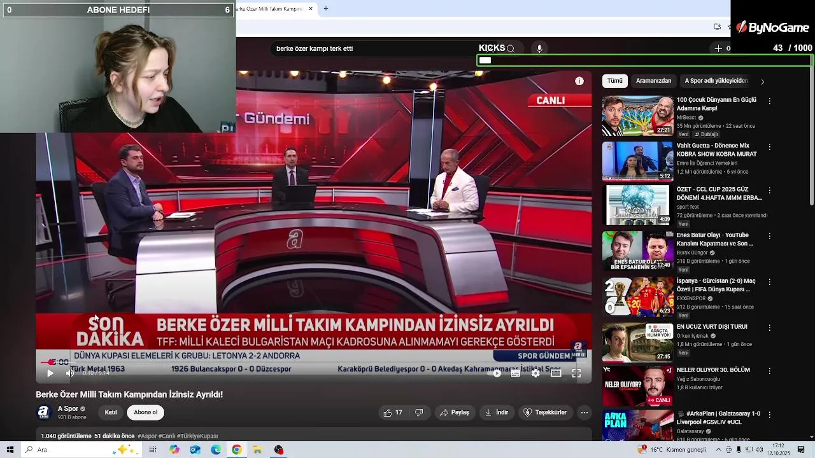Click the install app icon in address bar
Screen dimensions: 815x458
(718, 27)
